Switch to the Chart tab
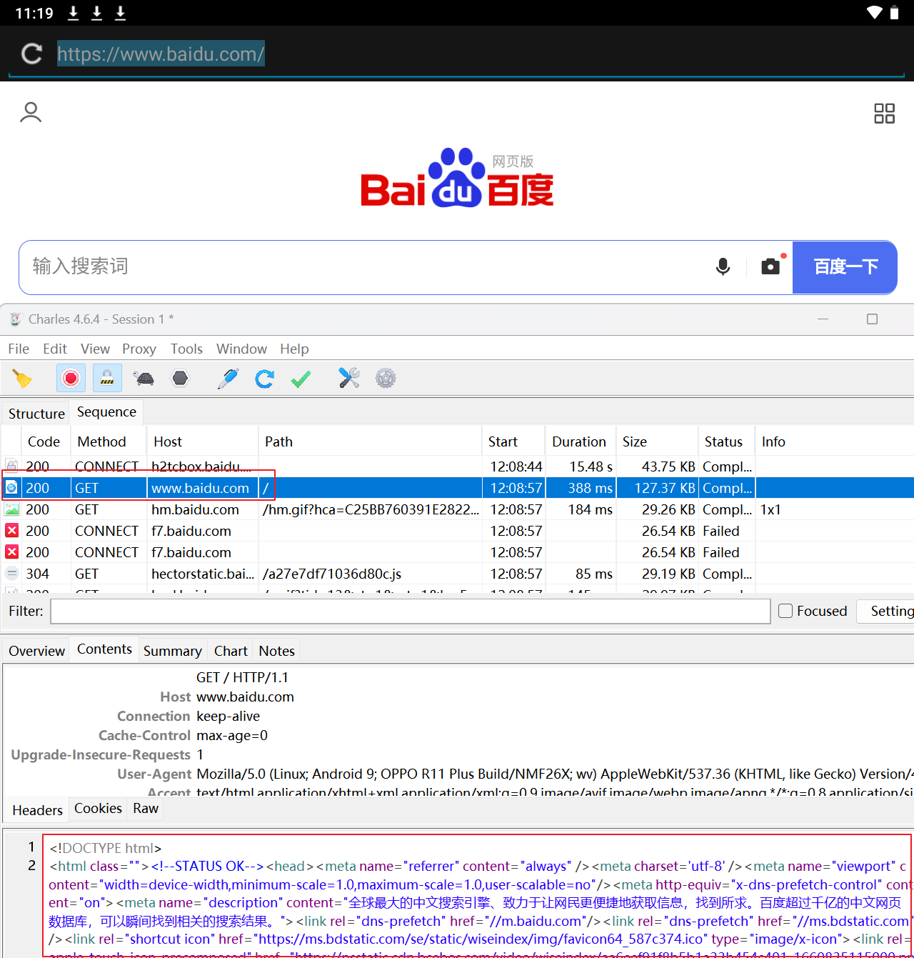 (x=231, y=651)
